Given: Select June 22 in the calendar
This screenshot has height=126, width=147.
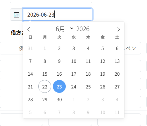Looking at the screenshot, I should point(45,86).
